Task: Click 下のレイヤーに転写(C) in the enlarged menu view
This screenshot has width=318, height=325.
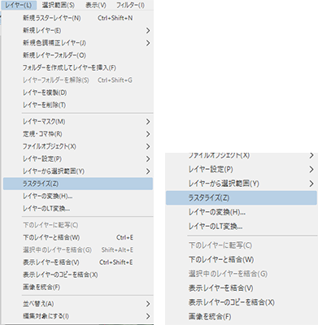Action: (x=242, y=245)
